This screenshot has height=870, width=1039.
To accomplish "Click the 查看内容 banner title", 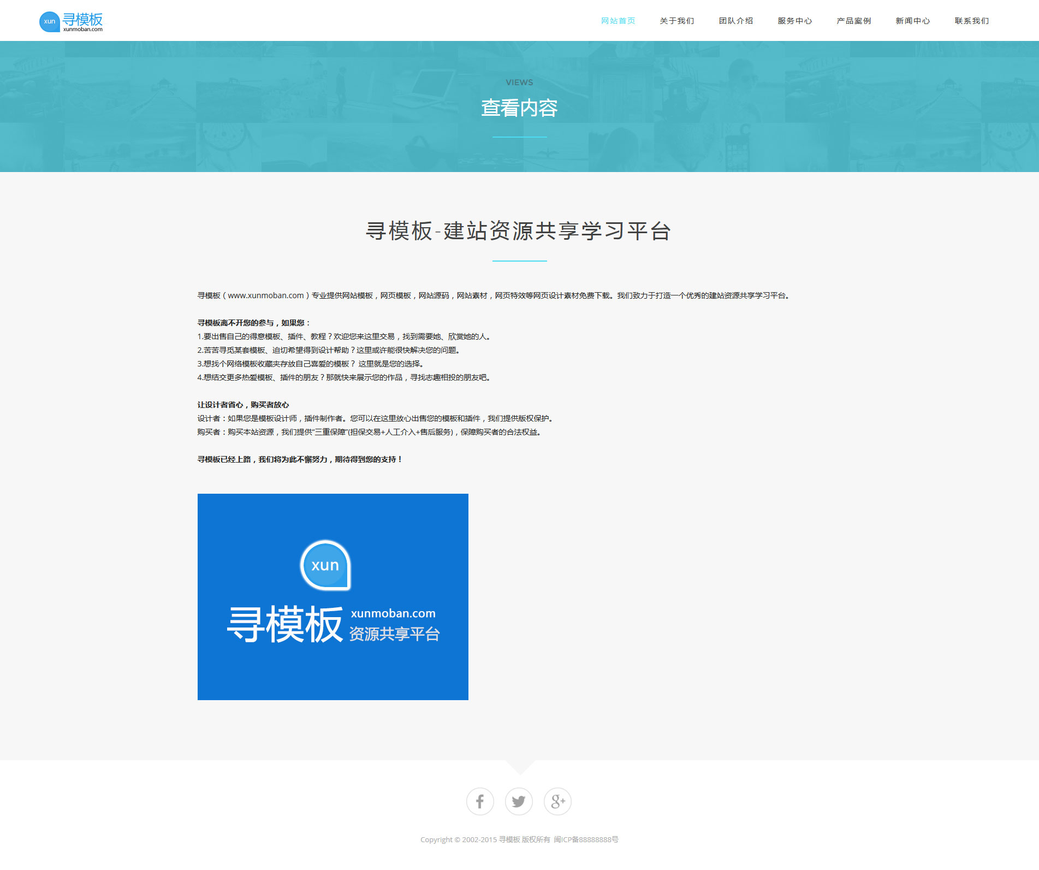I will click(519, 108).
